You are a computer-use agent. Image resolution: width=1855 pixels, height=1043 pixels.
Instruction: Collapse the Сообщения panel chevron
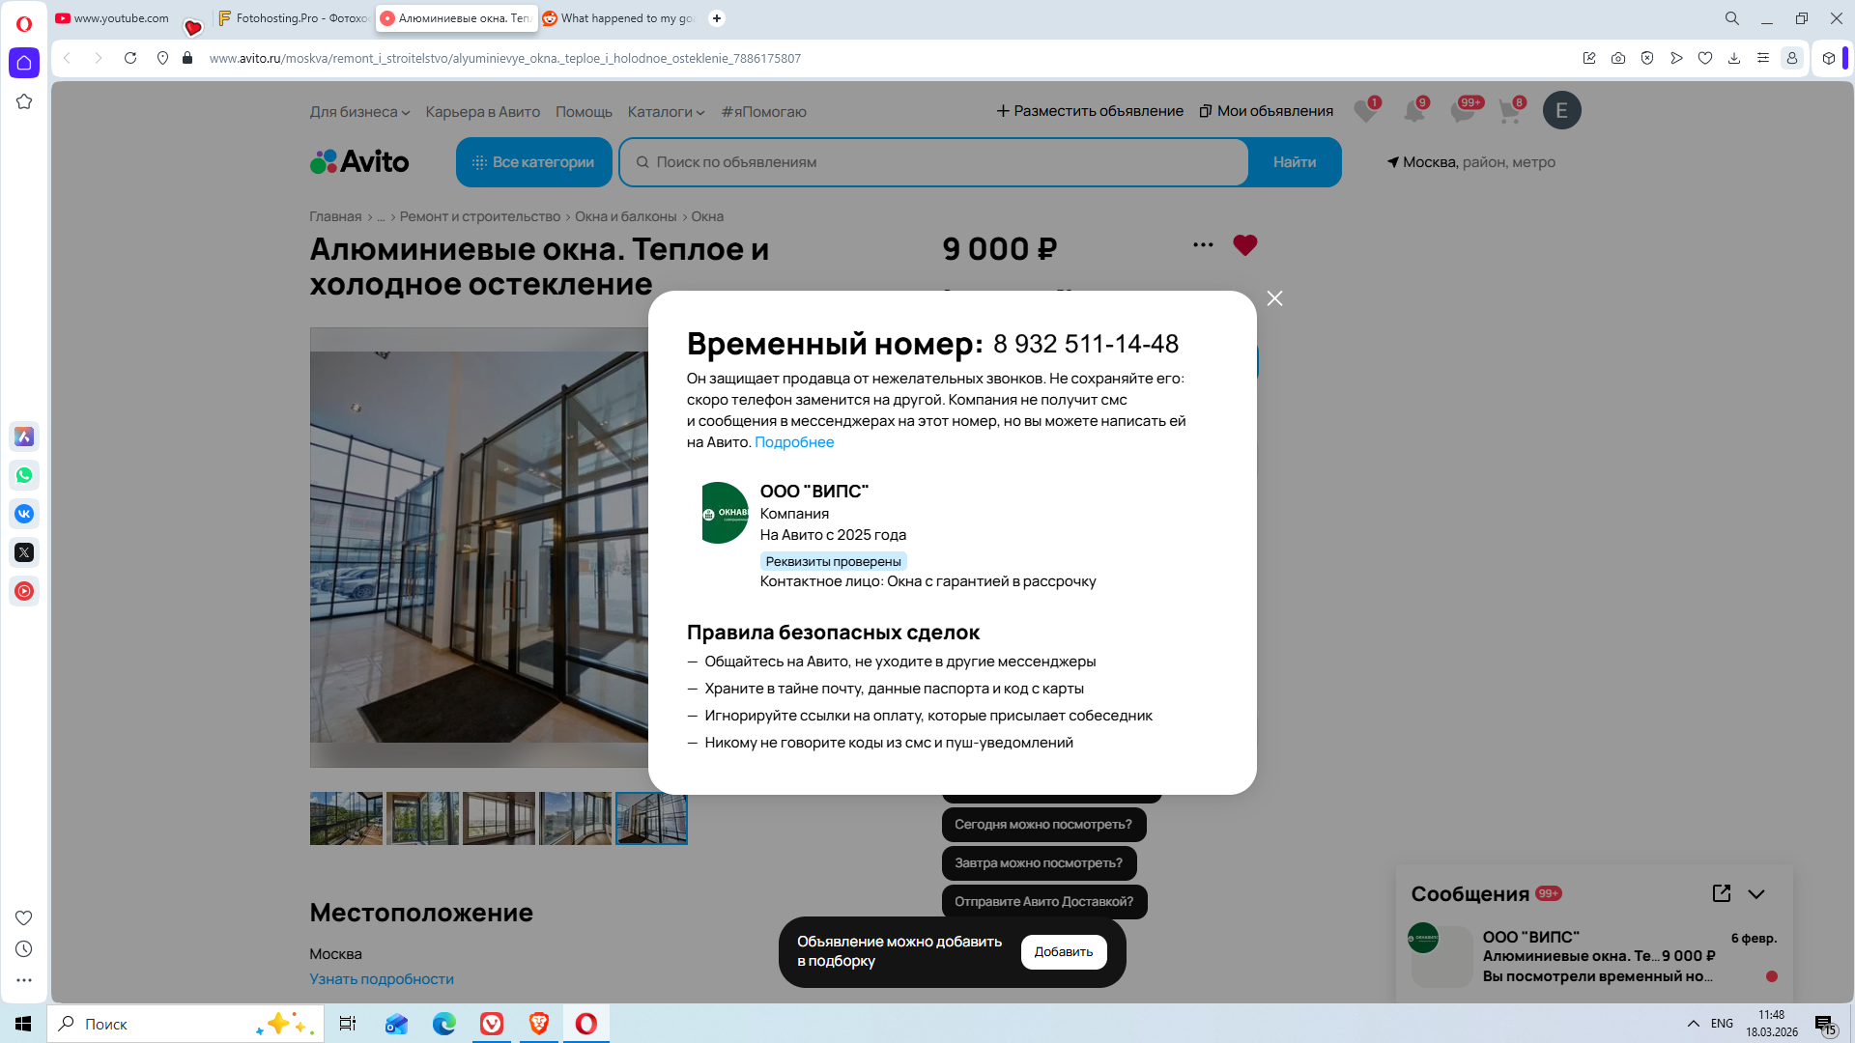click(1756, 894)
